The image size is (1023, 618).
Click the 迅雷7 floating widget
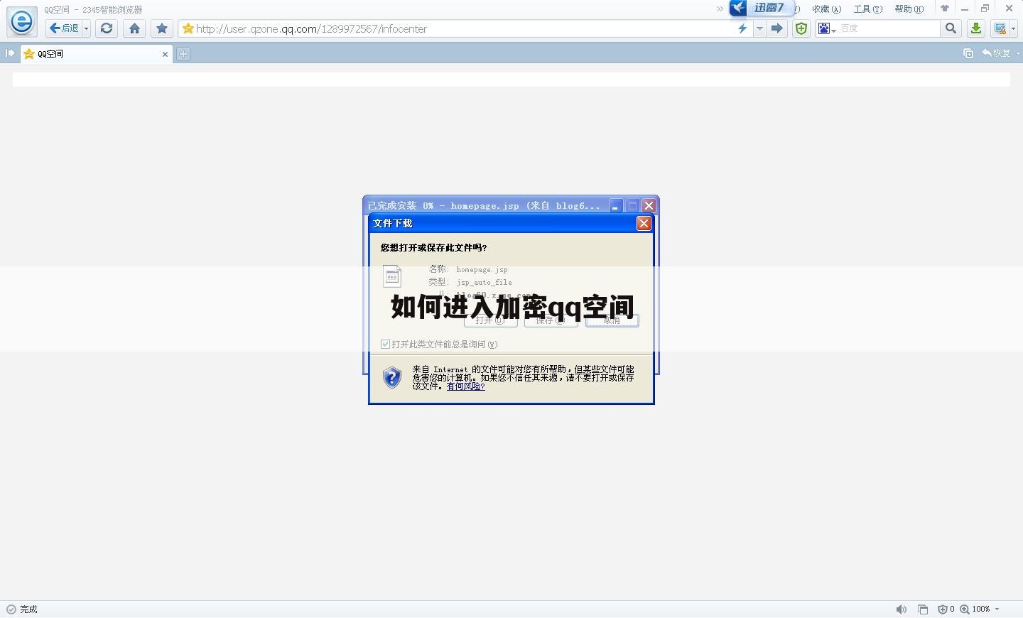(761, 8)
